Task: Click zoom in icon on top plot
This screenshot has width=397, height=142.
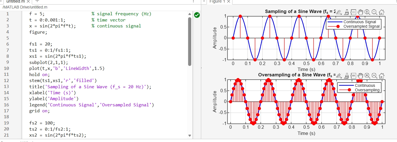Action: [367, 12]
